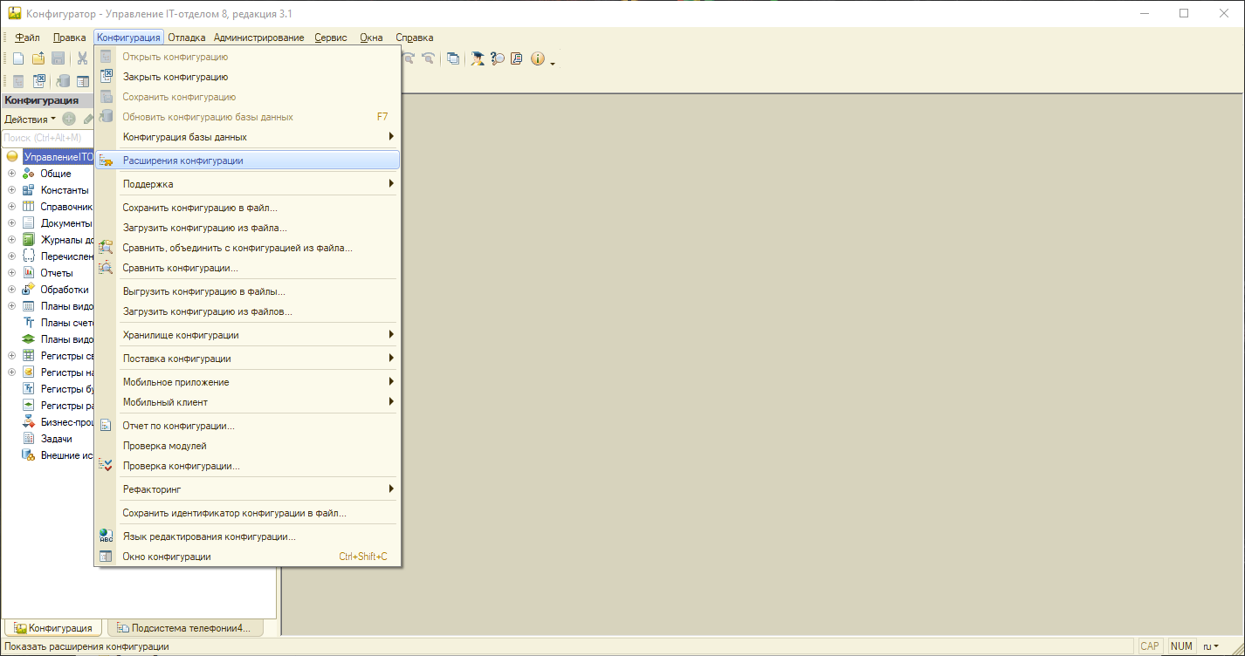Switch to Подсистема телефонии tab
Viewport: 1245px width, 656px height.
point(183,627)
